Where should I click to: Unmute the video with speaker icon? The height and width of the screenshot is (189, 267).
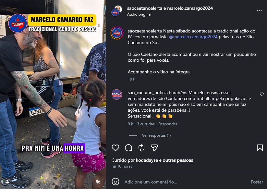pos(98,182)
